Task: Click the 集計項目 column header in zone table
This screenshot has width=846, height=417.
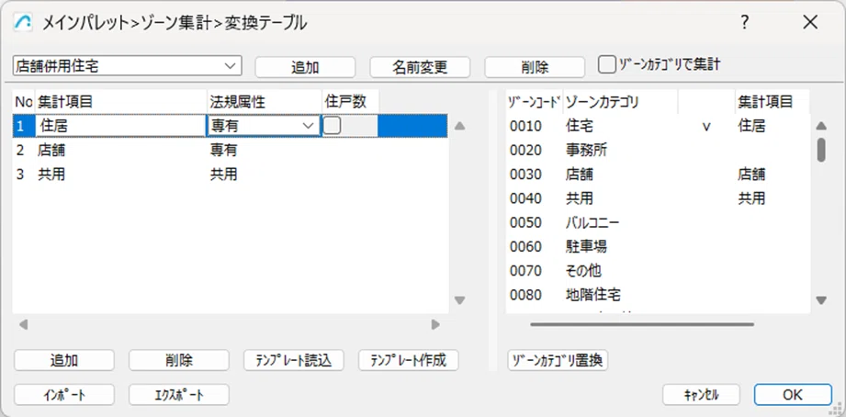Action: coord(773,101)
